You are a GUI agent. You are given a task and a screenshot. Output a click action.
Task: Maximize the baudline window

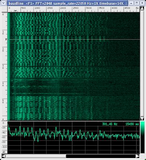point(137,3)
